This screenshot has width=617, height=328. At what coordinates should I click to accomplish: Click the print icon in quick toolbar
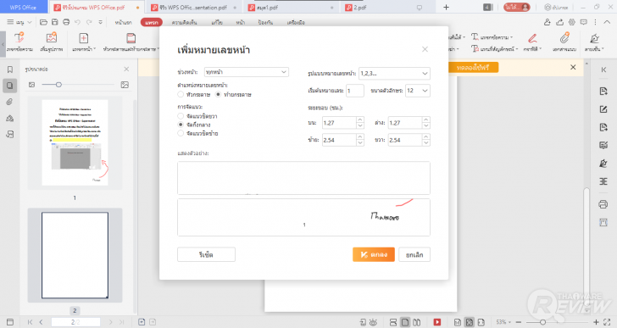[x=66, y=22]
